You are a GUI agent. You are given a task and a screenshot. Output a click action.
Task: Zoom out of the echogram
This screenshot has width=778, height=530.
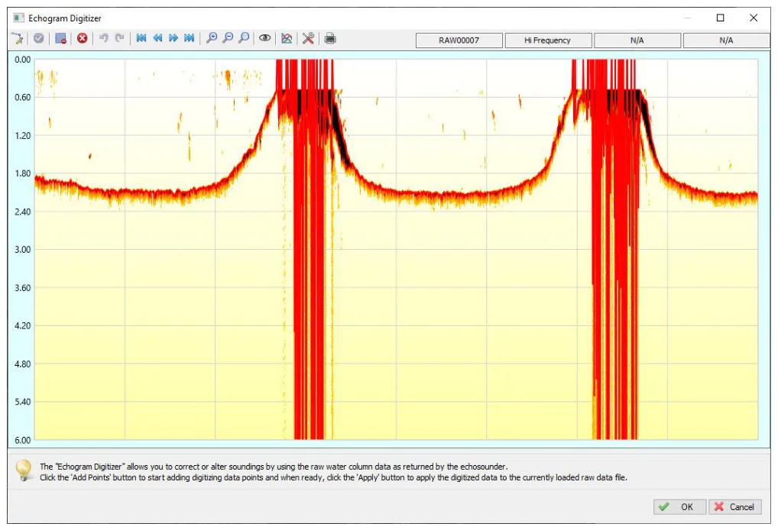pos(228,38)
